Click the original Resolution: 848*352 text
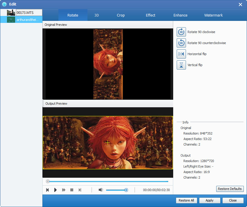Viewport: 247px width, 207px height. 198,133
